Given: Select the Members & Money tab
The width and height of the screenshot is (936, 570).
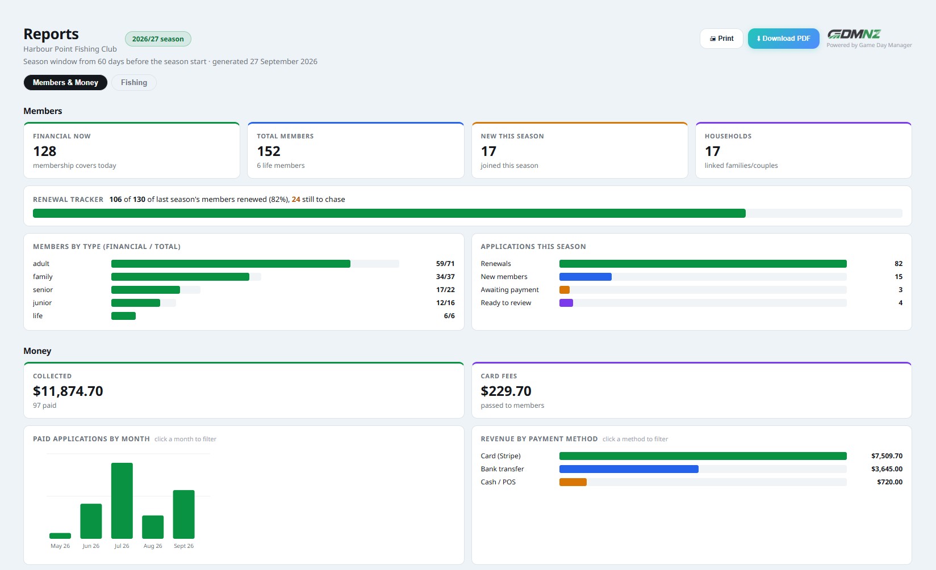Looking at the screenshot, I should 65,82.
